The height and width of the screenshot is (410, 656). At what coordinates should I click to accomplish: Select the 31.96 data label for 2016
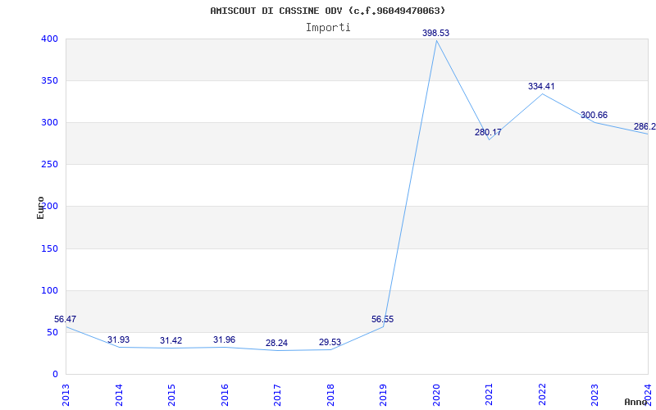pos(224,339)
